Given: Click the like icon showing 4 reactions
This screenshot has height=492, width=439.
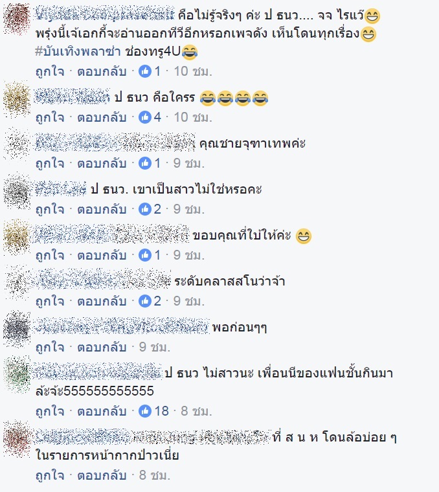Looking at the screenshot, I should tap(145, 117).
